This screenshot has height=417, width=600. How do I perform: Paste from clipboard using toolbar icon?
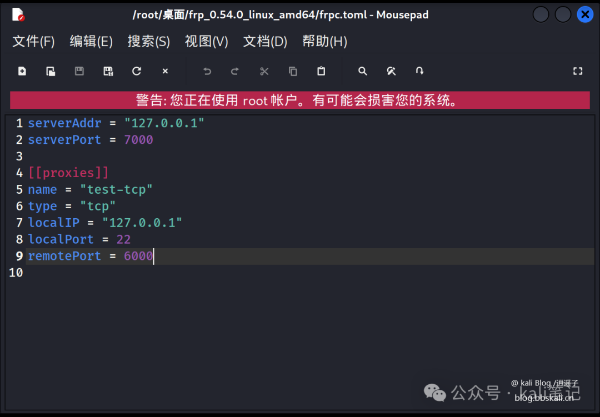click(x=321, y=71)
